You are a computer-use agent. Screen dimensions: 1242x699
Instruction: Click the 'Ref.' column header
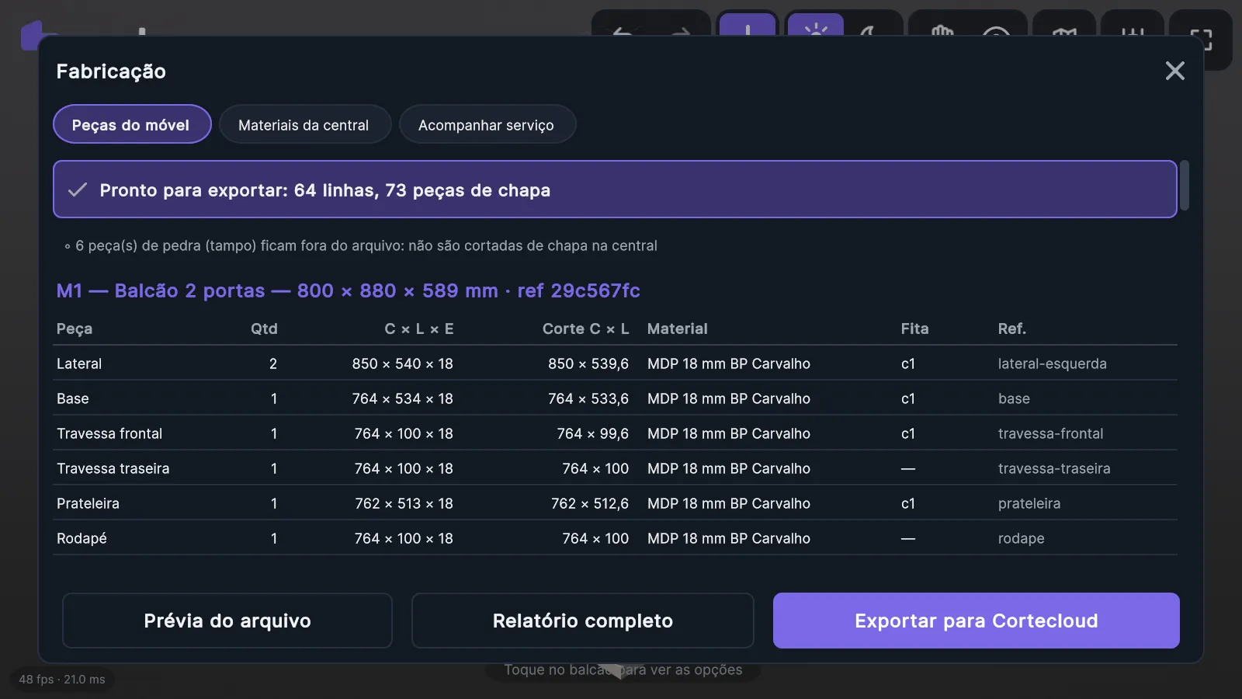pos(1011,328)
